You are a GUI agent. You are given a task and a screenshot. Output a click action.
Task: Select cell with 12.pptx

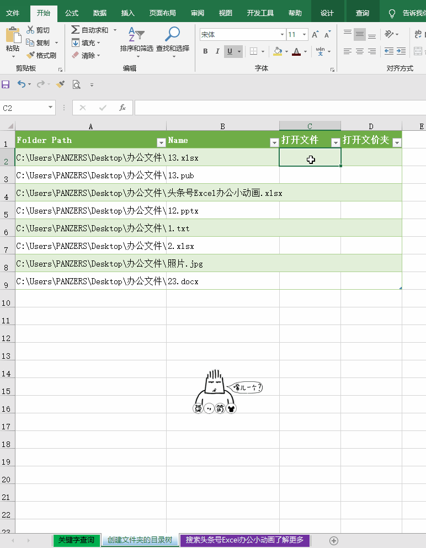(223, 210)
